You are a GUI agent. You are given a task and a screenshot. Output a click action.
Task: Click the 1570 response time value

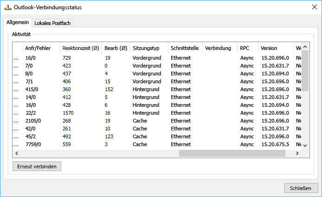tap(68, 113)
